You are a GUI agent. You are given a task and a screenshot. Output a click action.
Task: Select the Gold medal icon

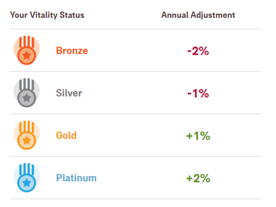pyautogui.click(x=27, y=135)
